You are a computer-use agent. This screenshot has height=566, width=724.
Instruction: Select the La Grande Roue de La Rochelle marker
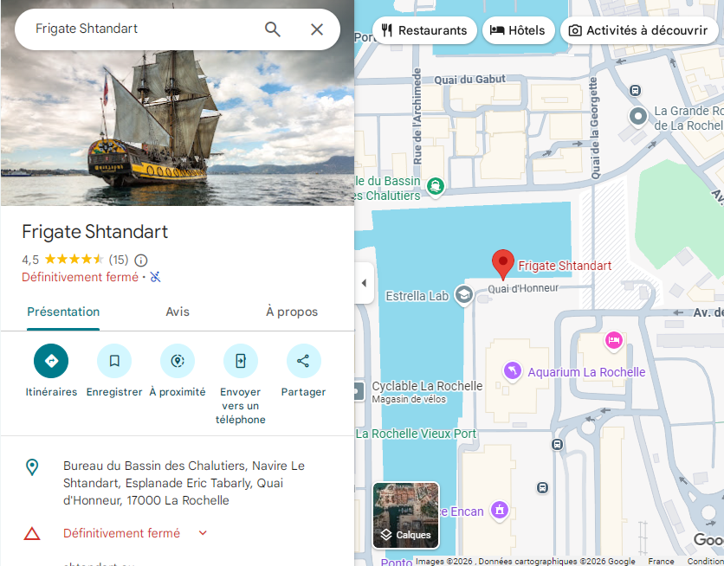tap(638, 116)
